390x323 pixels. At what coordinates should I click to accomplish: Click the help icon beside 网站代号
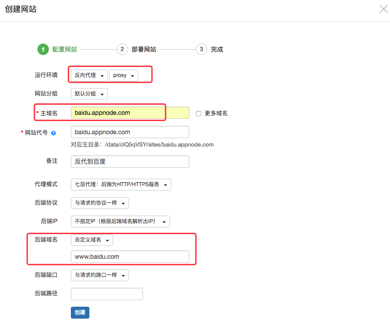coord(54,132)
